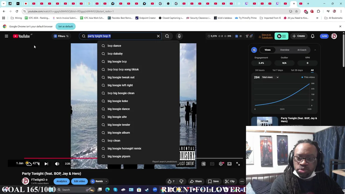Image resolution: width=345 pixels, height=194 pixels.
Task: Open the vidIQ Filters button
Action: pos(61,36)
